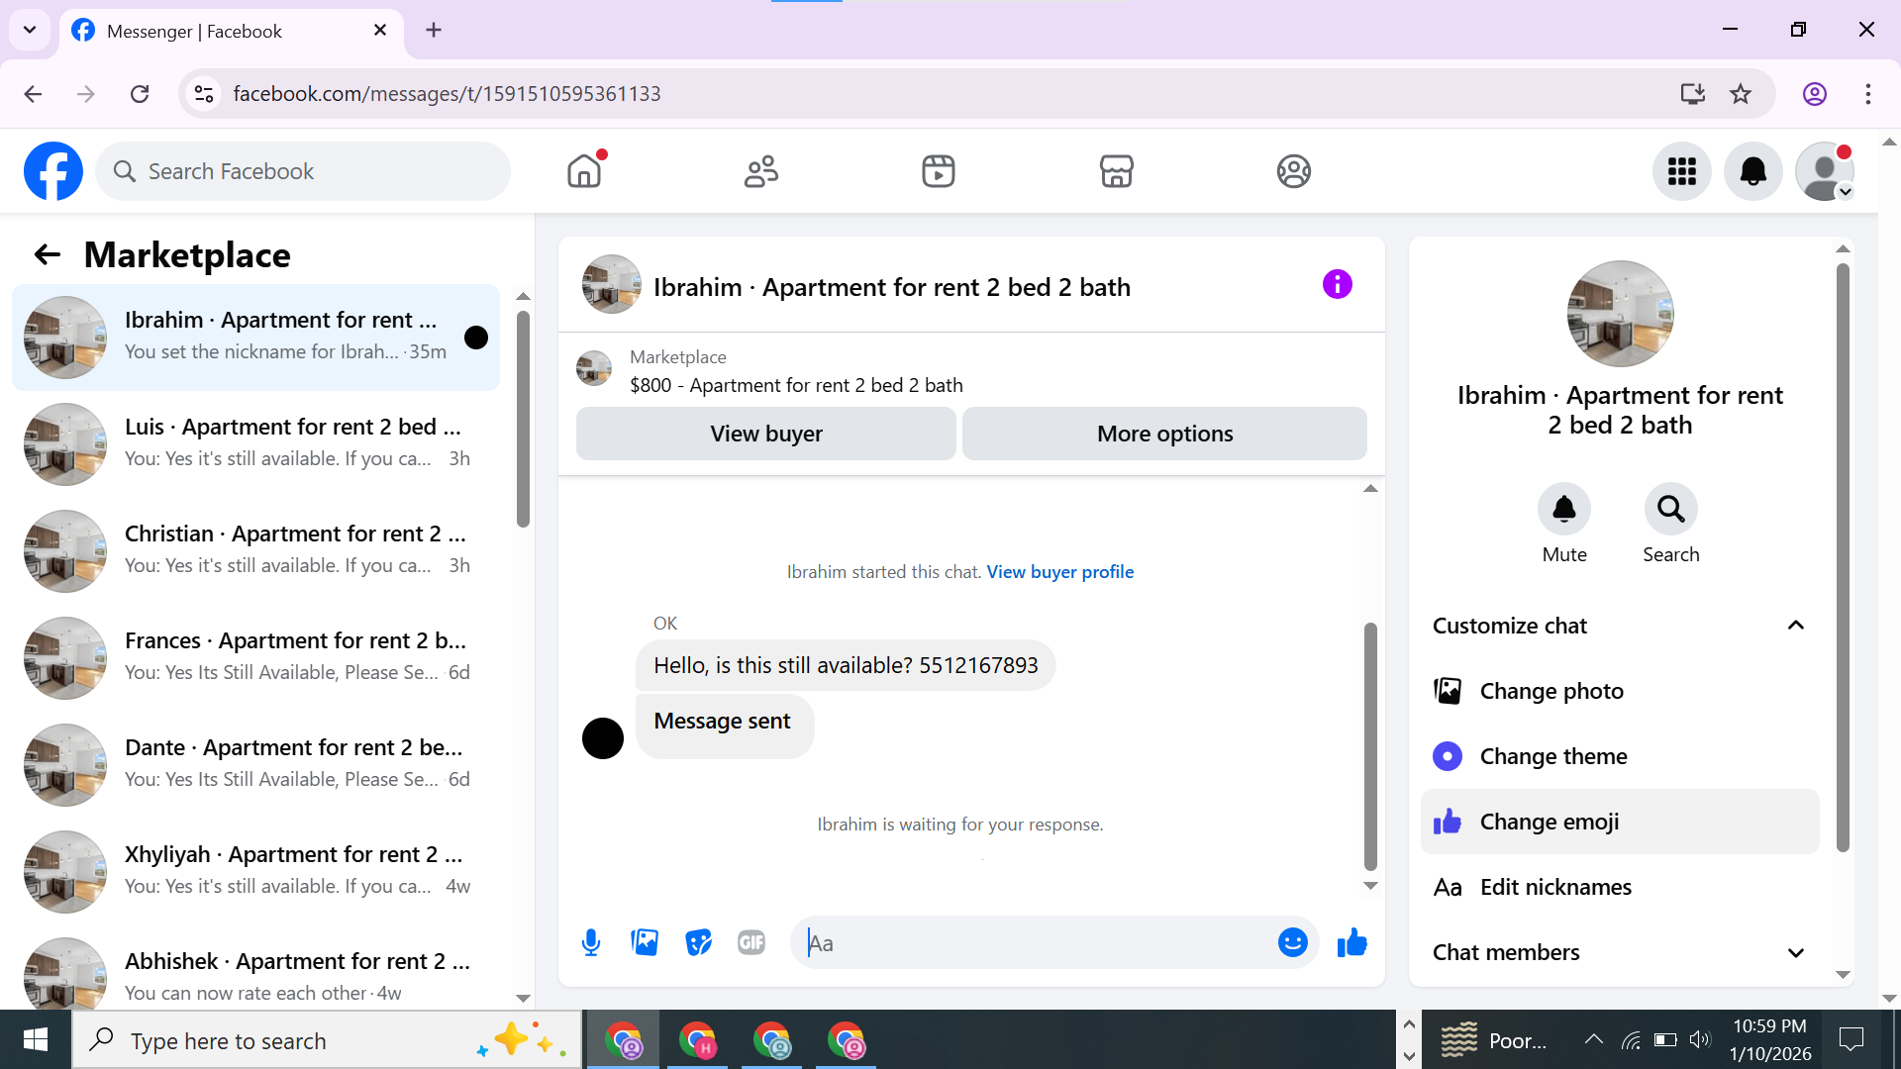The image size is (1901, 1069).
Task: Attach a photo using image icon
Action: pyautogui.click(x=645, y=942)
